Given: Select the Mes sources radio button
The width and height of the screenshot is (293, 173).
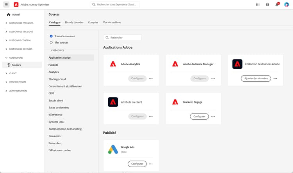Looking at the screenshot, I should click(51, 42).
